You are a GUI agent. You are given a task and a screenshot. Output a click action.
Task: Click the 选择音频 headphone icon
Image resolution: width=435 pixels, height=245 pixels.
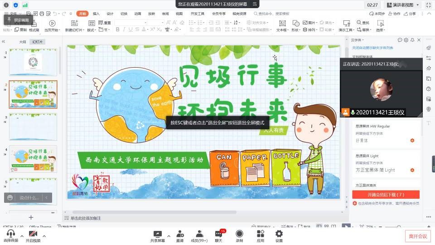point(10,234)
